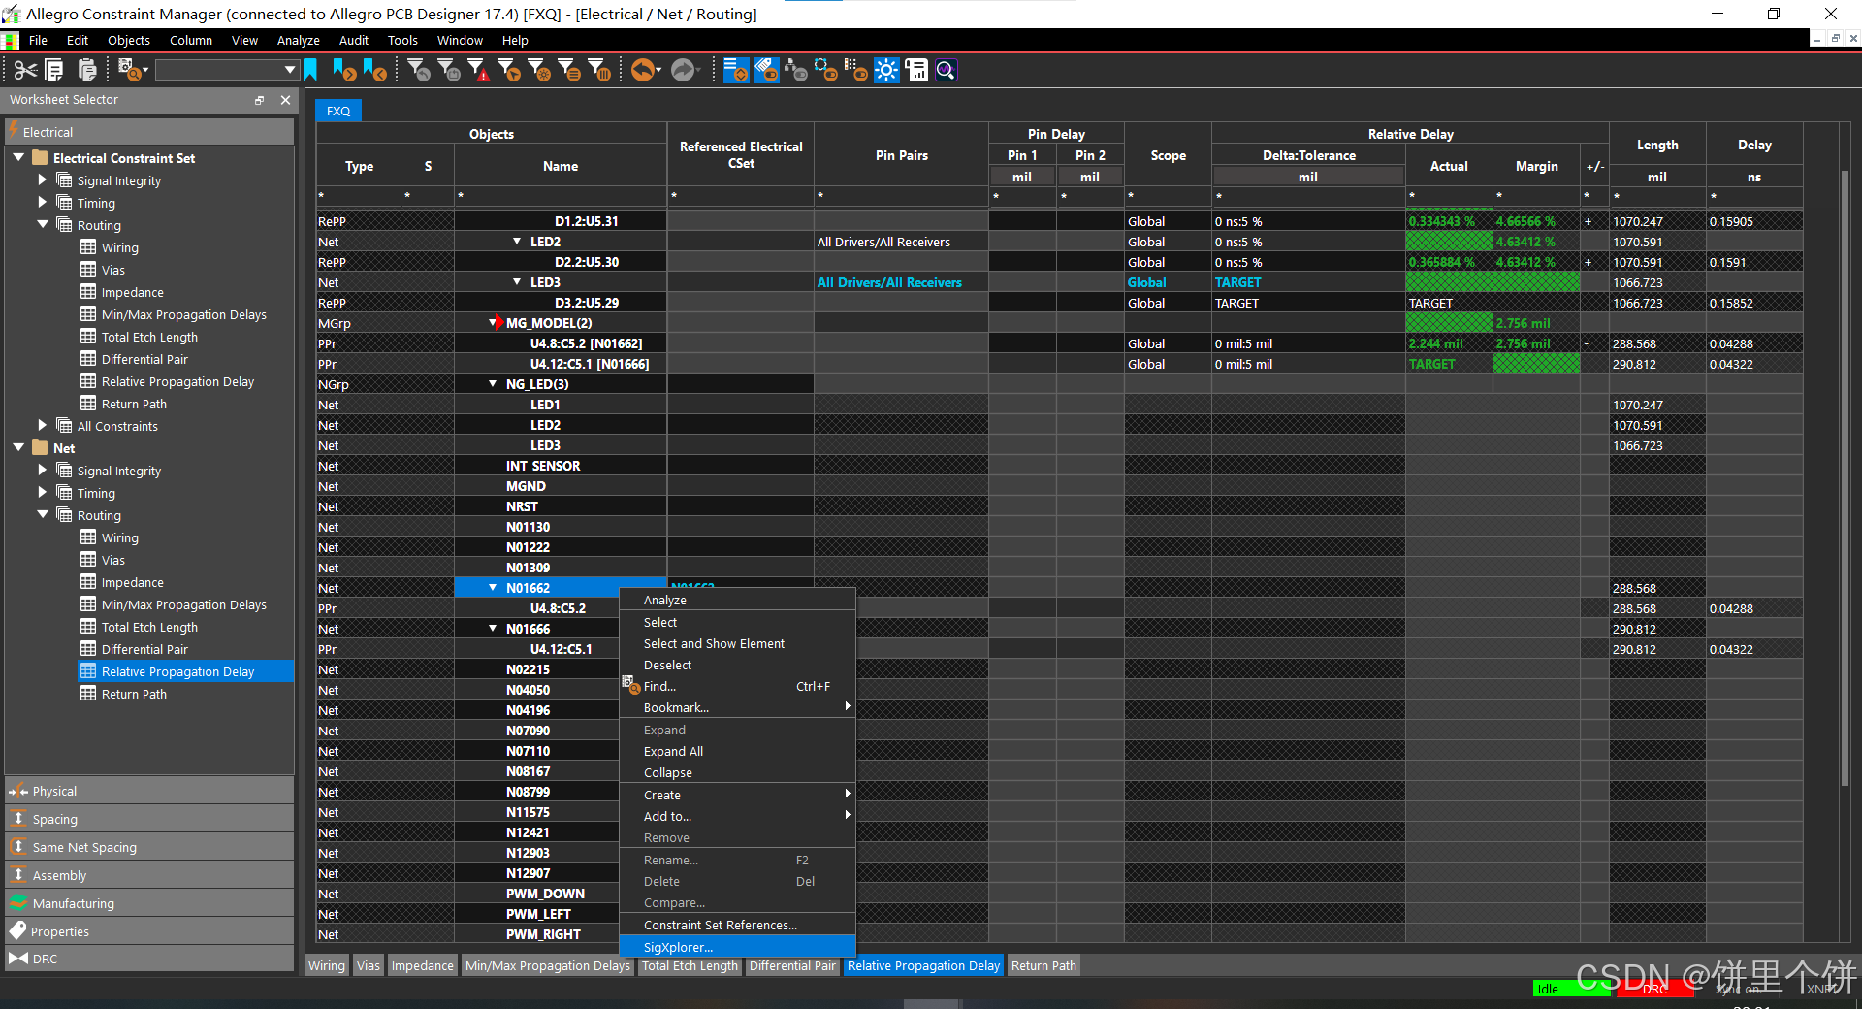The height and width of the screenshot is (1009, 1862).
Task: Collapse the Routing node under Net
Action: [43, 514]
